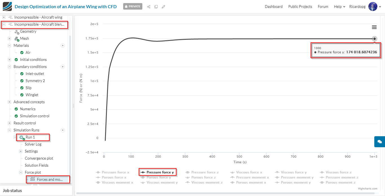Open the chart hamburger menu
Viewport: 385px width, 196px height.
coord(374,27)
